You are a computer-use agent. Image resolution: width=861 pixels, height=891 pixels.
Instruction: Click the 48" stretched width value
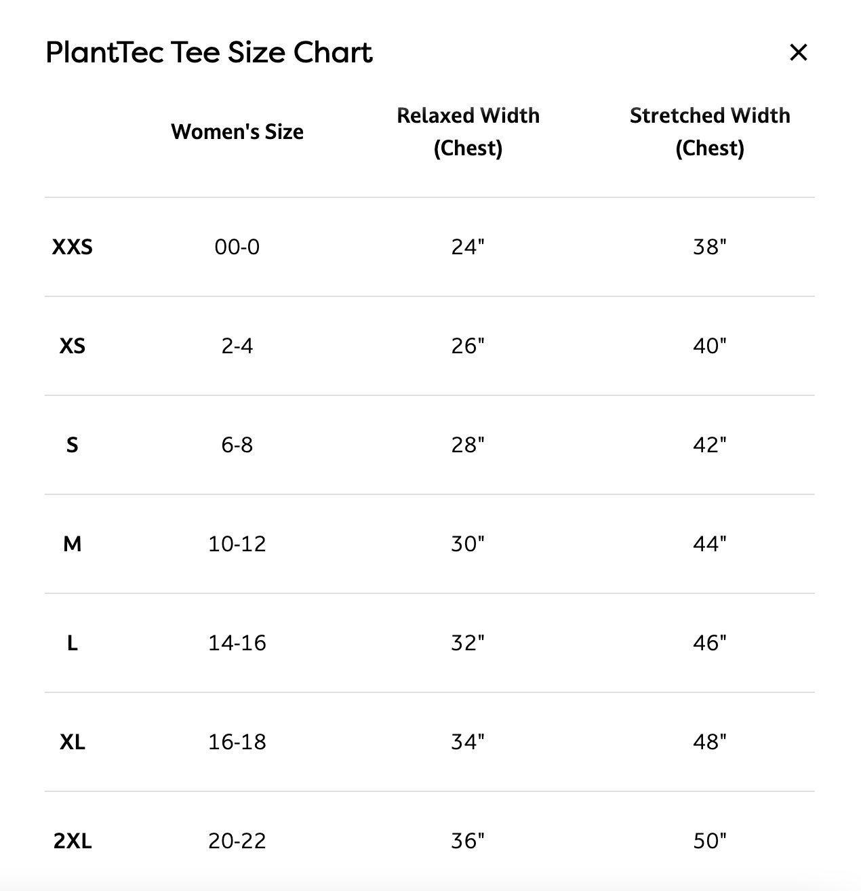click(x=710, y=742)
